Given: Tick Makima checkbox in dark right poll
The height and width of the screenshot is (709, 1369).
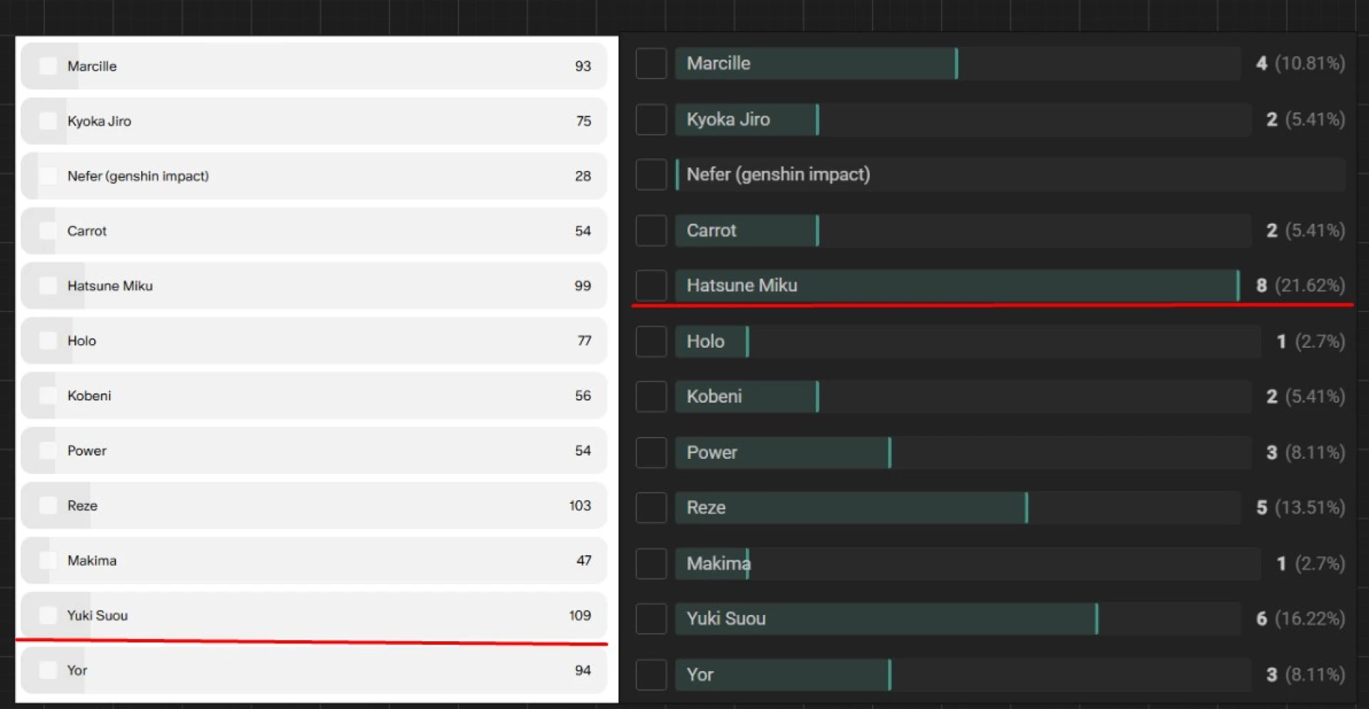Looking at the screenshot, I should pos(651,564).
